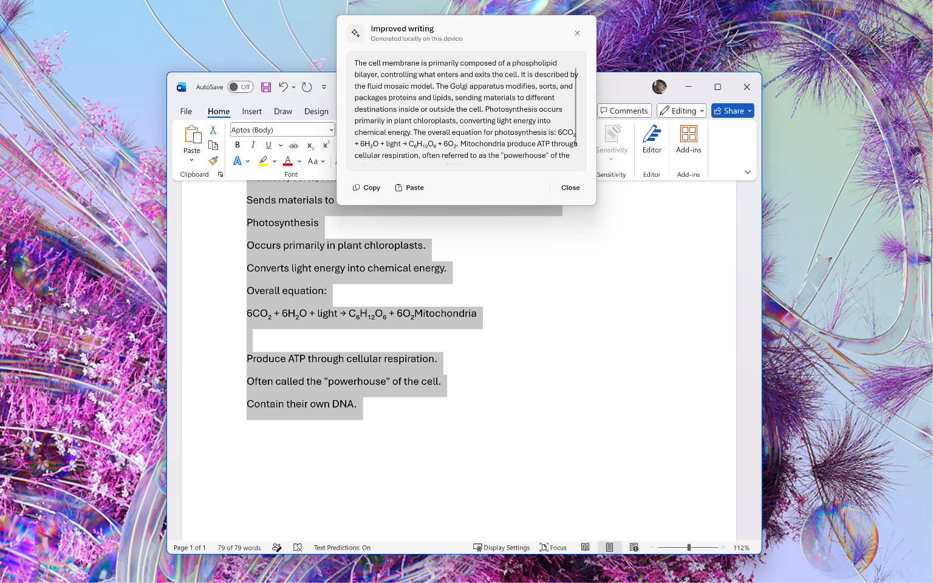Image resolution: width=933 pixels, height=583 pixels.
Task: Toggle AutoSave switch on
Action: (x=241, y=87)
